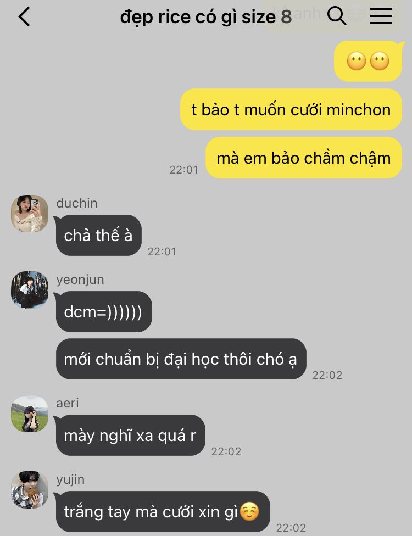Image resolution: width=412 pixels, height=536 pixels.
Task: Tap the back arrow icon
Action: coord(24,16)
